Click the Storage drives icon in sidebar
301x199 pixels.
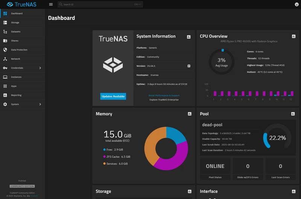pos(5,23)
